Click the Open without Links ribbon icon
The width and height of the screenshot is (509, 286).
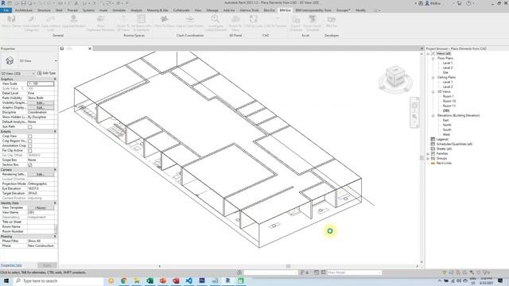point(50,19)
